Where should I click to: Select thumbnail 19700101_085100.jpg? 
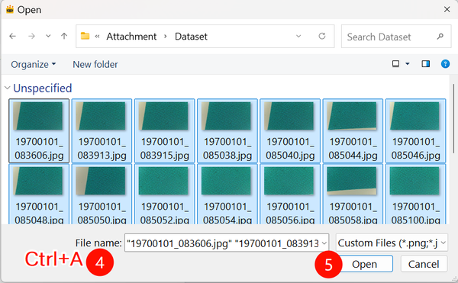click(x=416, y=194)
